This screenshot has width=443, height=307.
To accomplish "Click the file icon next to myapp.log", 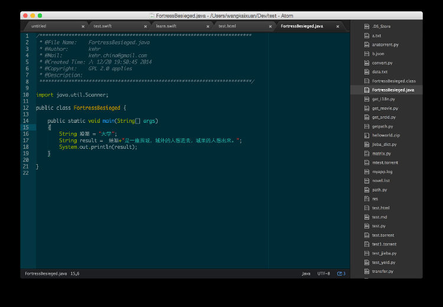I will [x=366, y=171].
